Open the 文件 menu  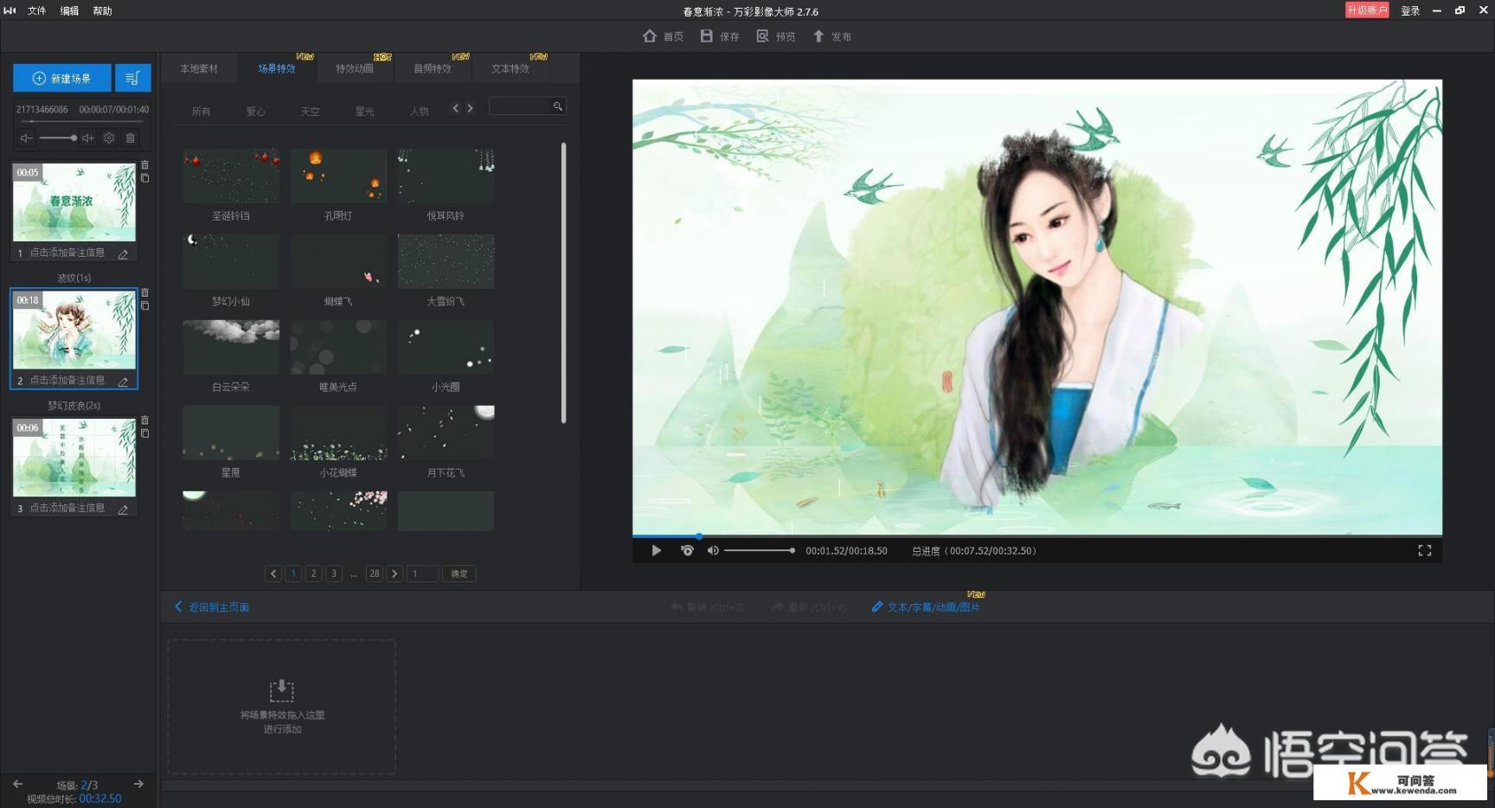(x=36, y=11)
